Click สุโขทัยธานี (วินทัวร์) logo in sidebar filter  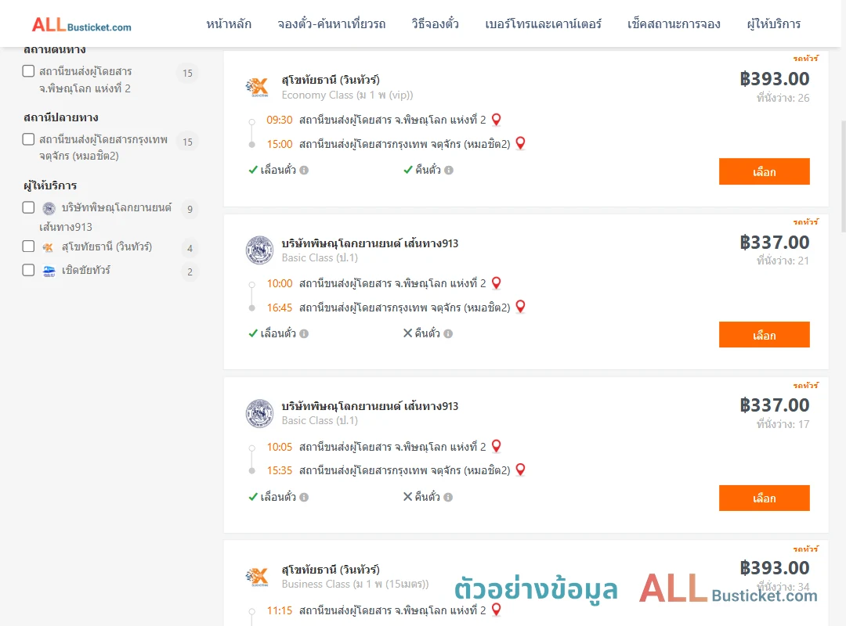48,247
